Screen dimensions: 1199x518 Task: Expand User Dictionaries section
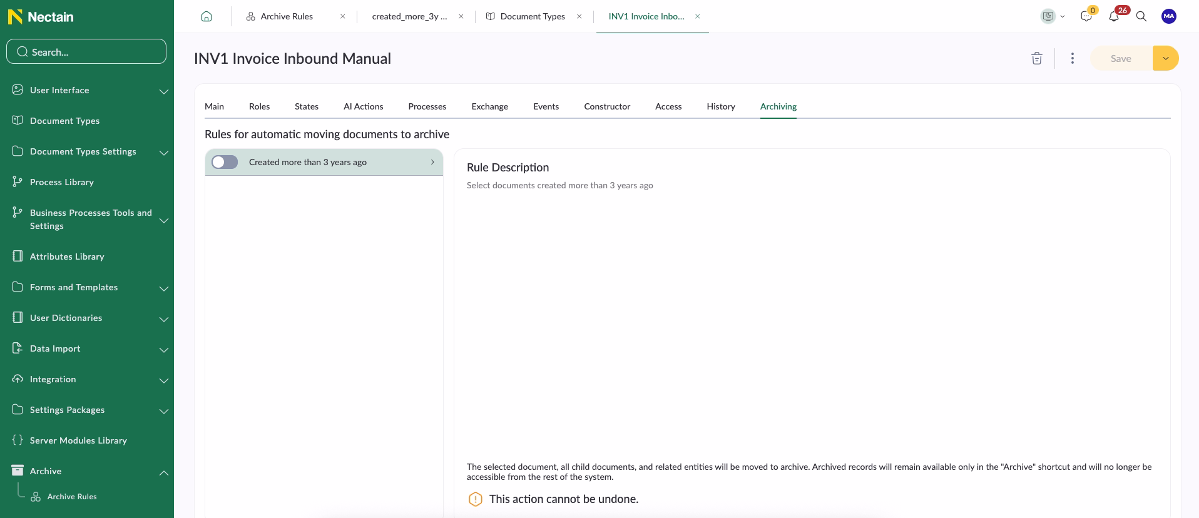[x=164, y=319]
